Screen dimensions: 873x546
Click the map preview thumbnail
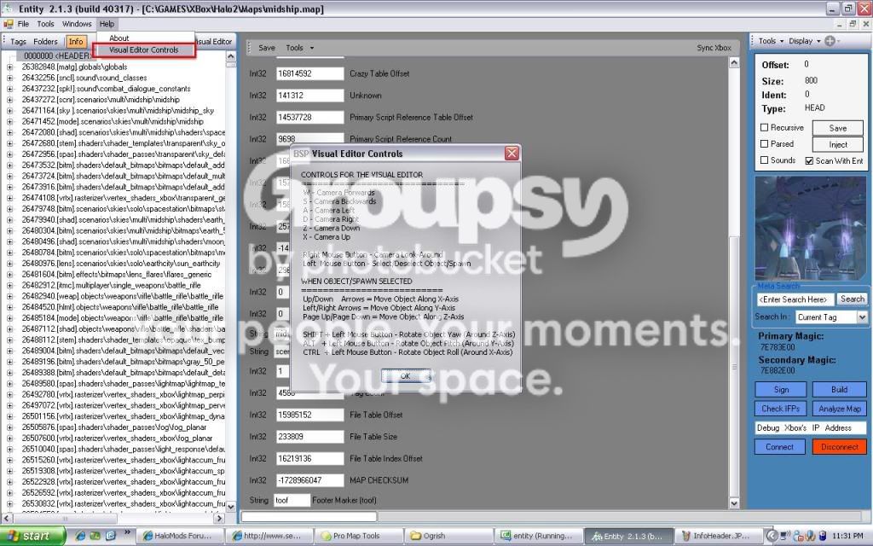(x=810, y=229)
